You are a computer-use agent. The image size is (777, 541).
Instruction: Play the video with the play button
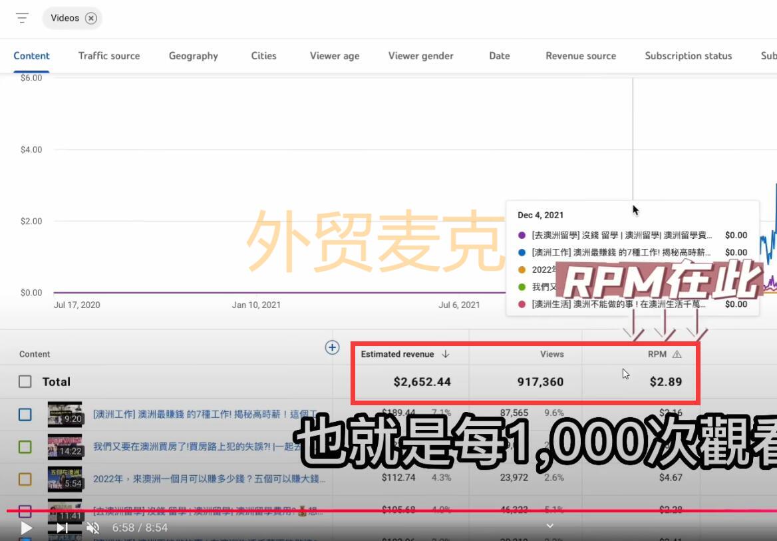[26, 528]
